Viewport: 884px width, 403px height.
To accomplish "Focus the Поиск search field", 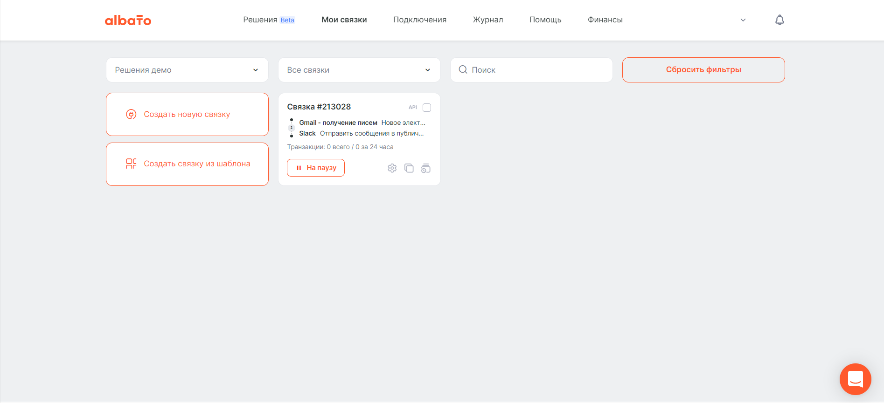I will tap(536, 70).
